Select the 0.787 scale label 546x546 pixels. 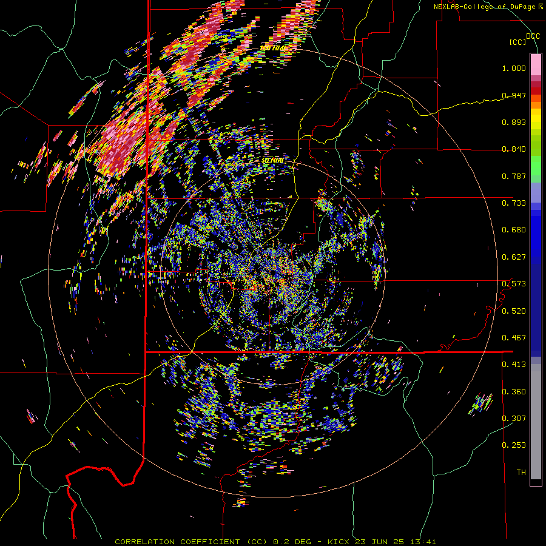click(x=514, y=176)
